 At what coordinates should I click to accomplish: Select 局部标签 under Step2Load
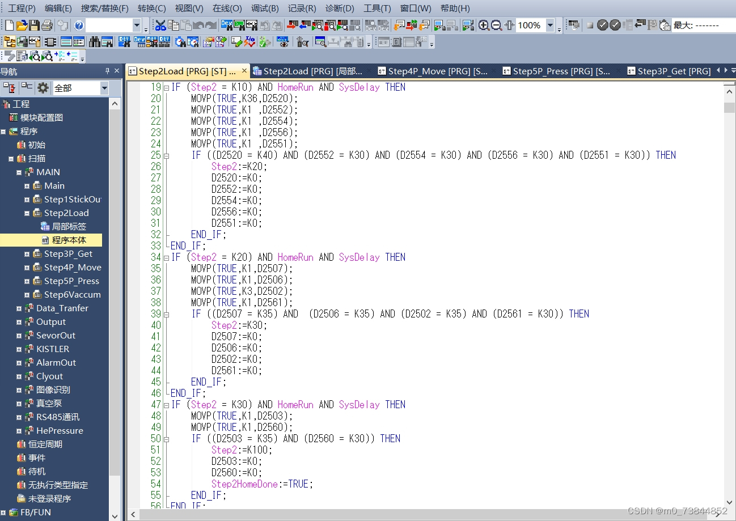tap(69, 227)
